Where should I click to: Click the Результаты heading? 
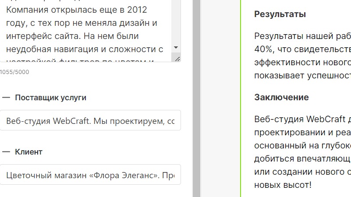coord(280,14)
